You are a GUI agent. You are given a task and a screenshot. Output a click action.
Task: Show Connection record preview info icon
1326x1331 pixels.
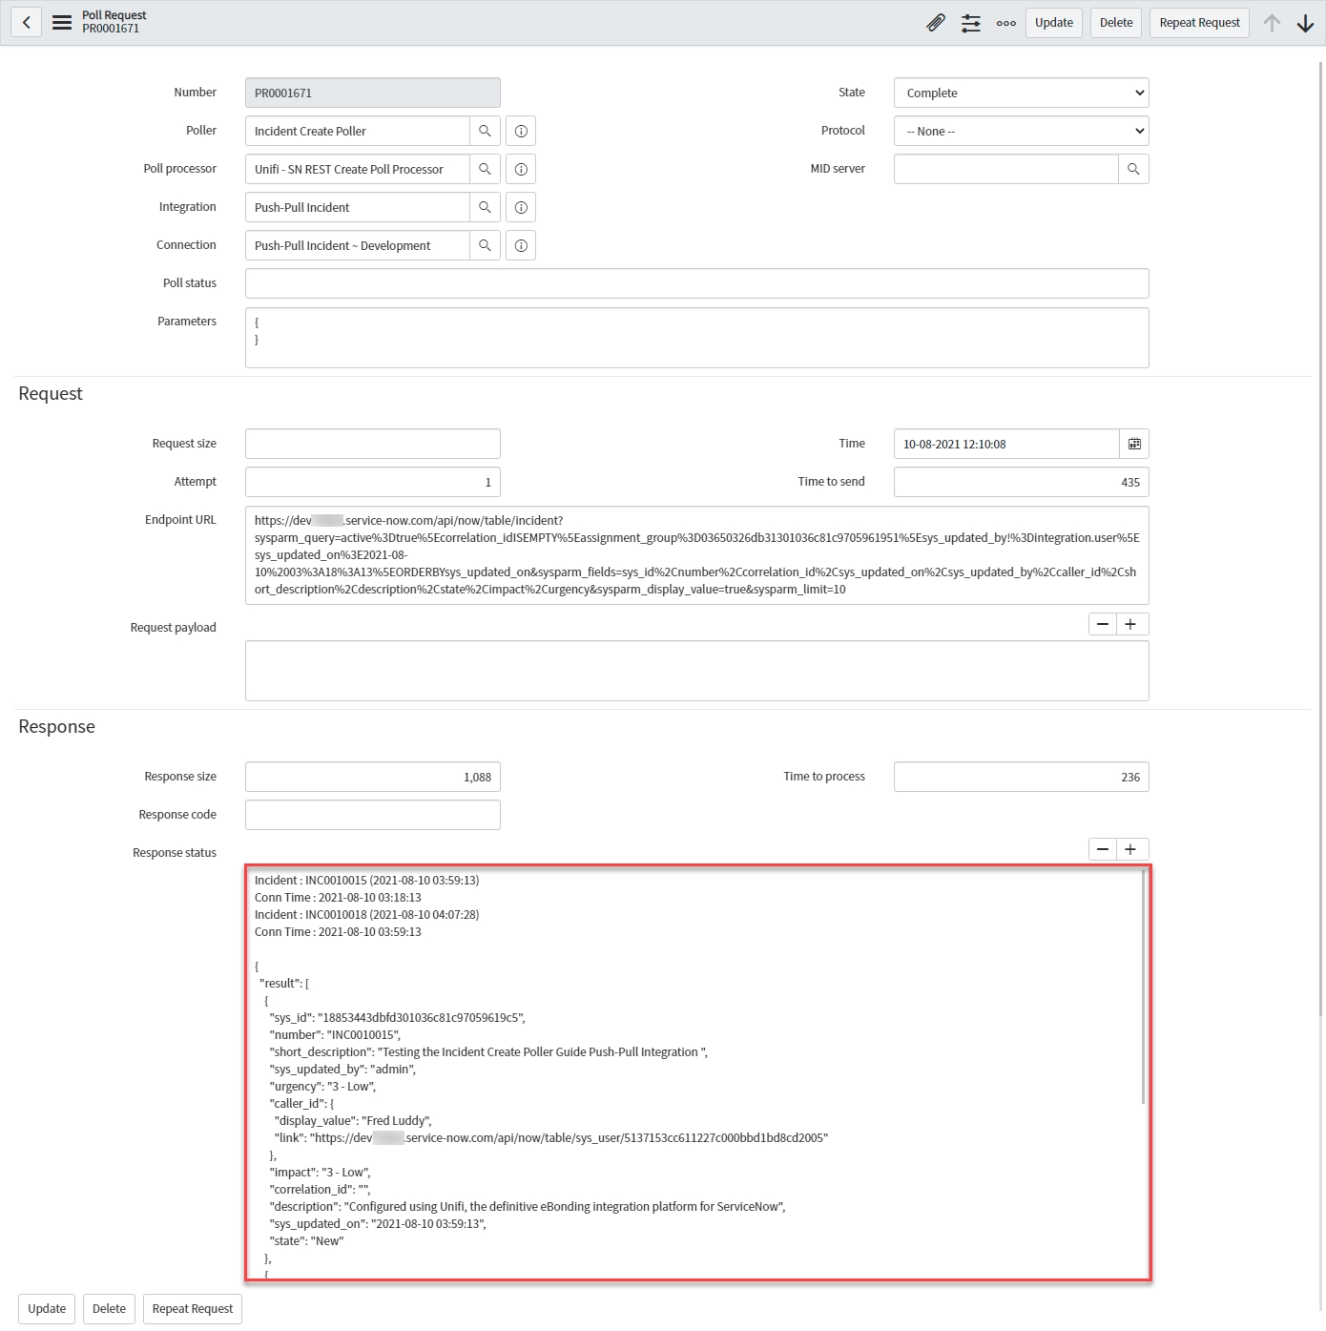pos(521,245)
